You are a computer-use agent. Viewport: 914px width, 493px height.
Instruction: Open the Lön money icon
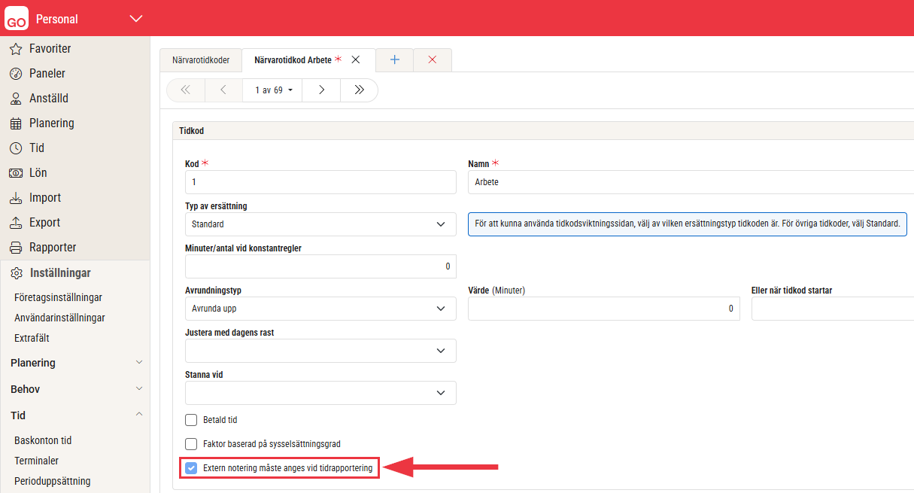click(16, 173)
